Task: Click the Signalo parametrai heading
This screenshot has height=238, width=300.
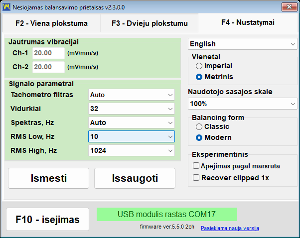Action: tap(41, 84)
